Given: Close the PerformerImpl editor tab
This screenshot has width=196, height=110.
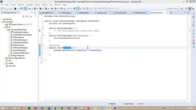Looking at the screenshot, I should pos(167,13).
